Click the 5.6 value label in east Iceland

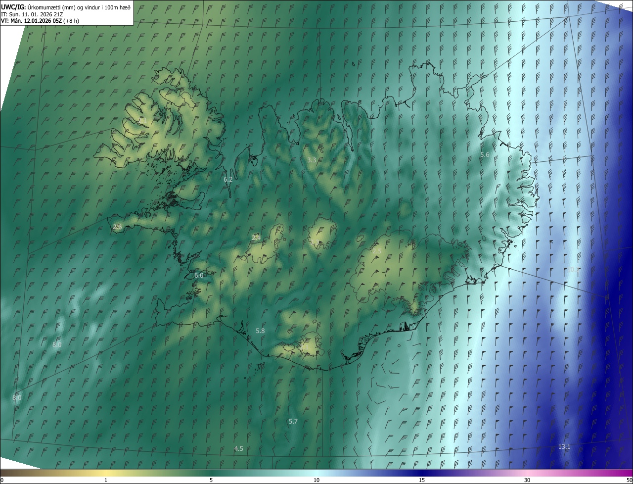click(485, 155)
